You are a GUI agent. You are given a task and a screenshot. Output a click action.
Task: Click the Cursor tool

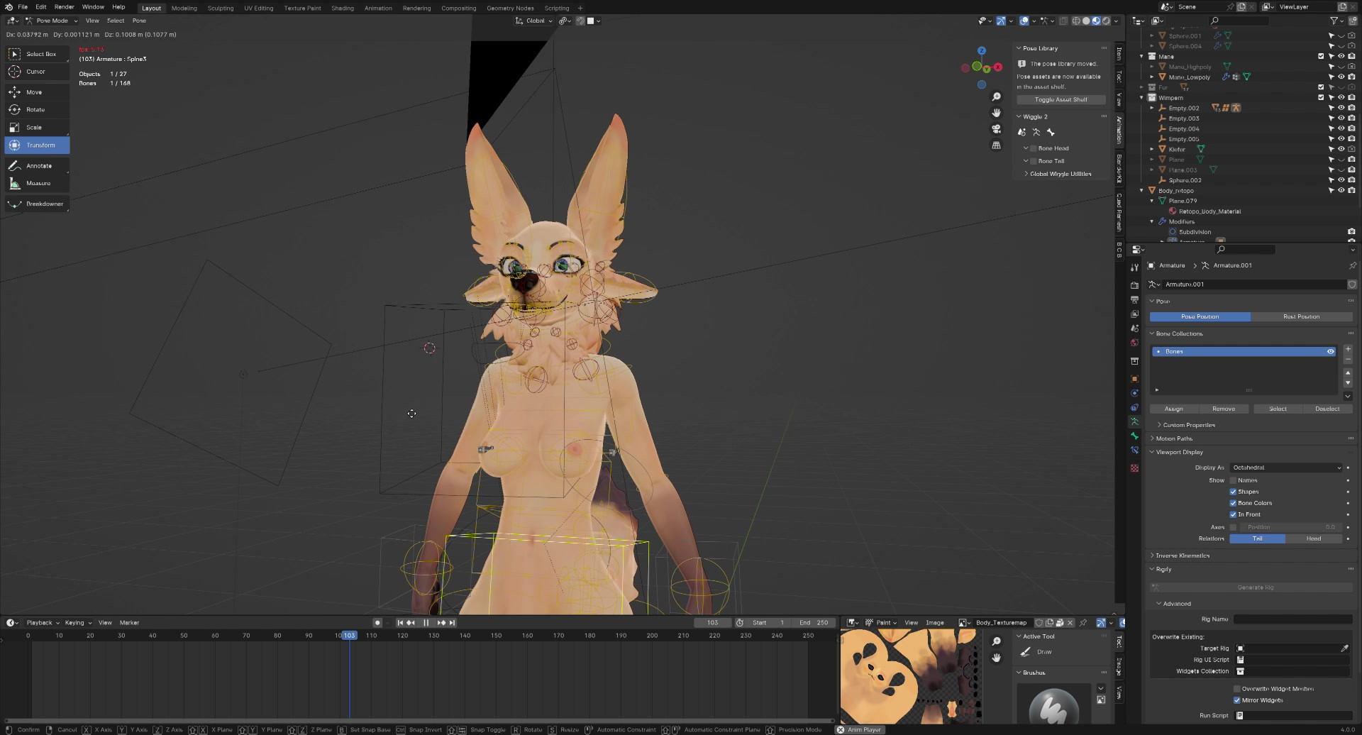pos(35,72)
